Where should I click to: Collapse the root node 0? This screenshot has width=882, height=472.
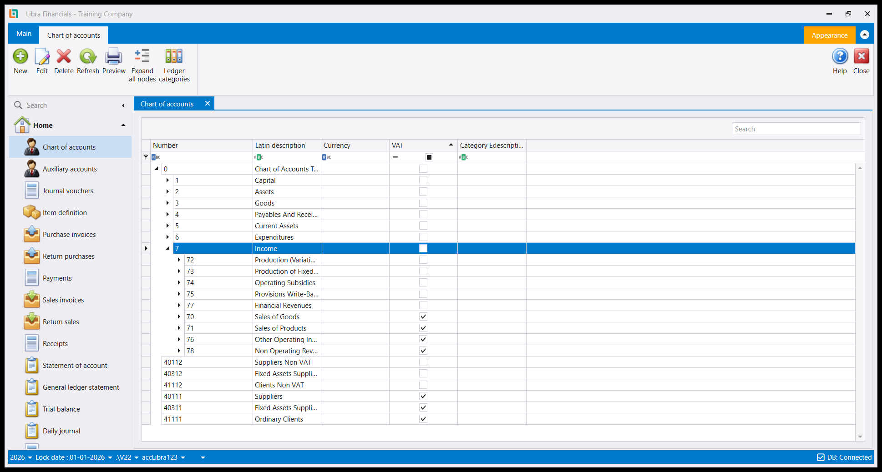(x=156, y=169)
